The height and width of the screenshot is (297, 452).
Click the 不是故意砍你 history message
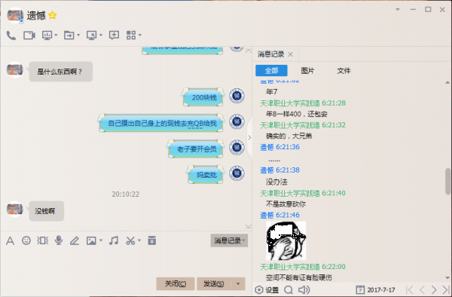tap(286, 204)
